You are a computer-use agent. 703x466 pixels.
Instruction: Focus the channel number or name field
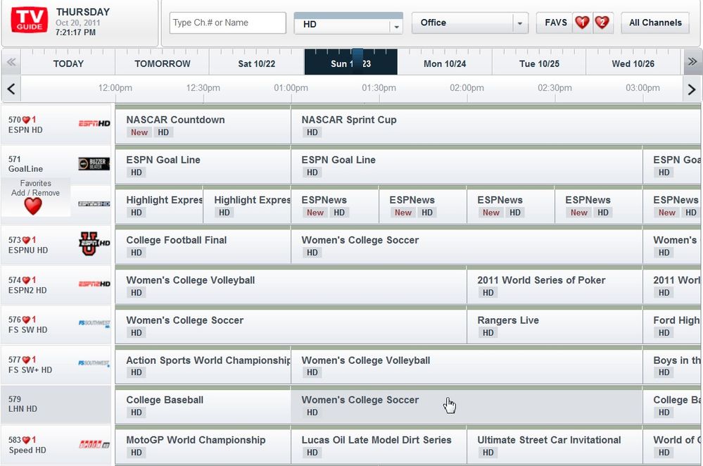228,23
